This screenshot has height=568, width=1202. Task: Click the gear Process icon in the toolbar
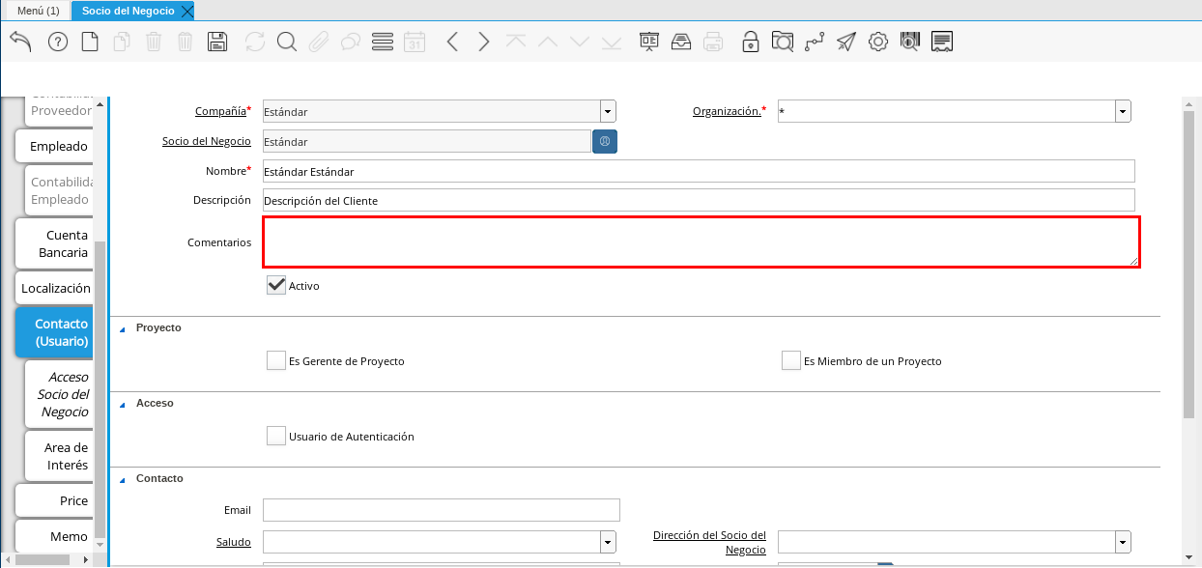[x=878, y=42]
